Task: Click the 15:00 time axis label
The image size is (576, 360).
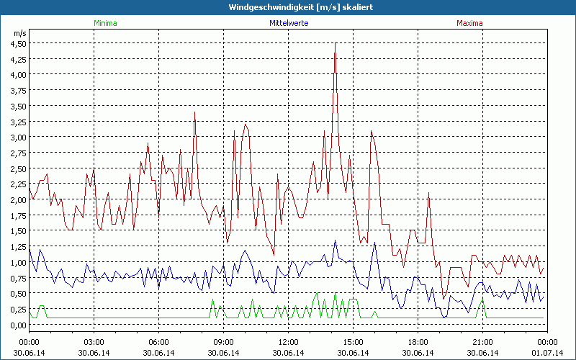Action: 353,342
